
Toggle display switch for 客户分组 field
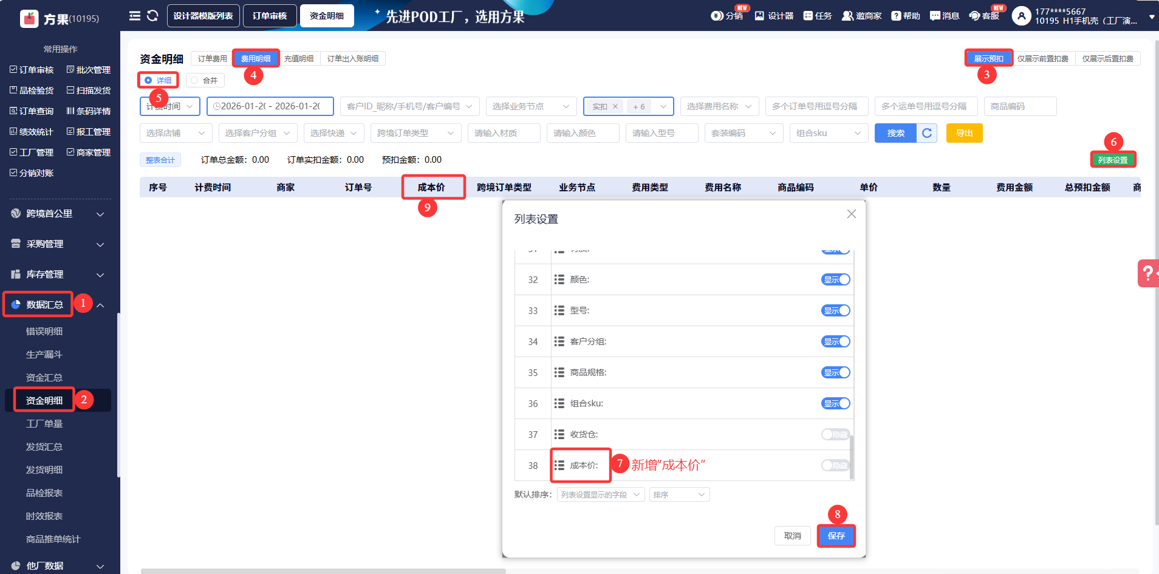[836, 341]
